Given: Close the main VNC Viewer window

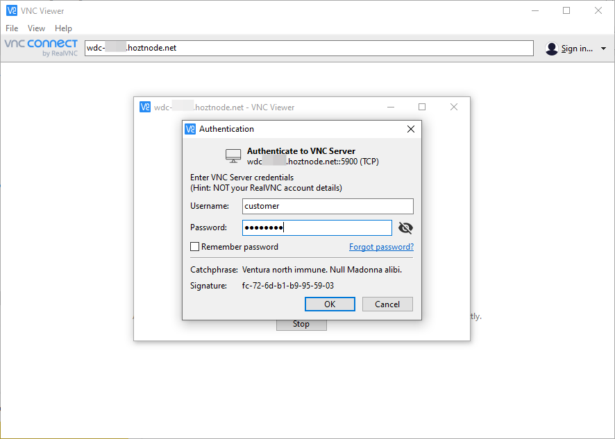Looking at the screenshot, I should (x=598, y=10).
